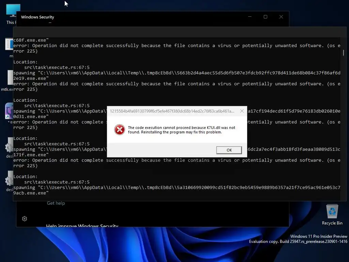Screen dimensions: 349x262
Task: Click the console window scrollbar thumb
Action: pyautogui.click(x=344, y=53)
